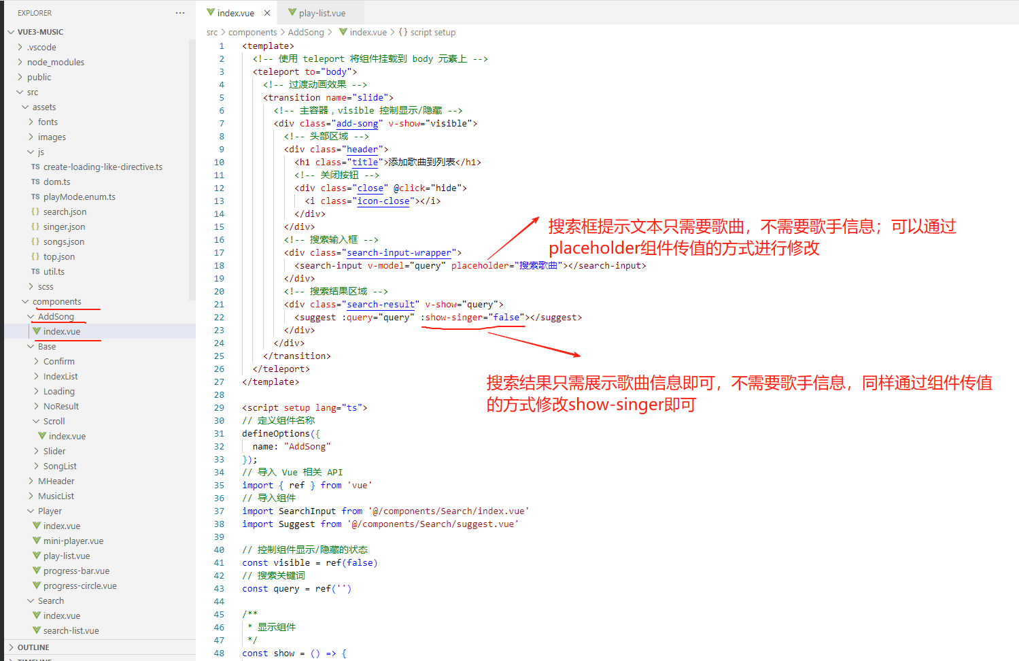Click the JSON icon of top.json
This screenshot has width=1019, height=661.
[x=35, y=256]
